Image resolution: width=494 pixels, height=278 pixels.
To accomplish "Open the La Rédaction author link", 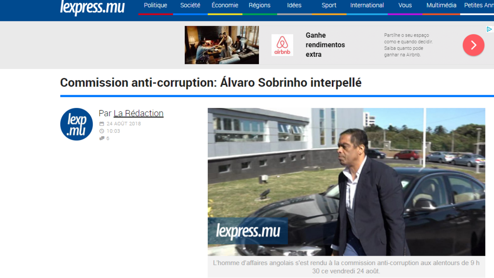I will [138, 113].
